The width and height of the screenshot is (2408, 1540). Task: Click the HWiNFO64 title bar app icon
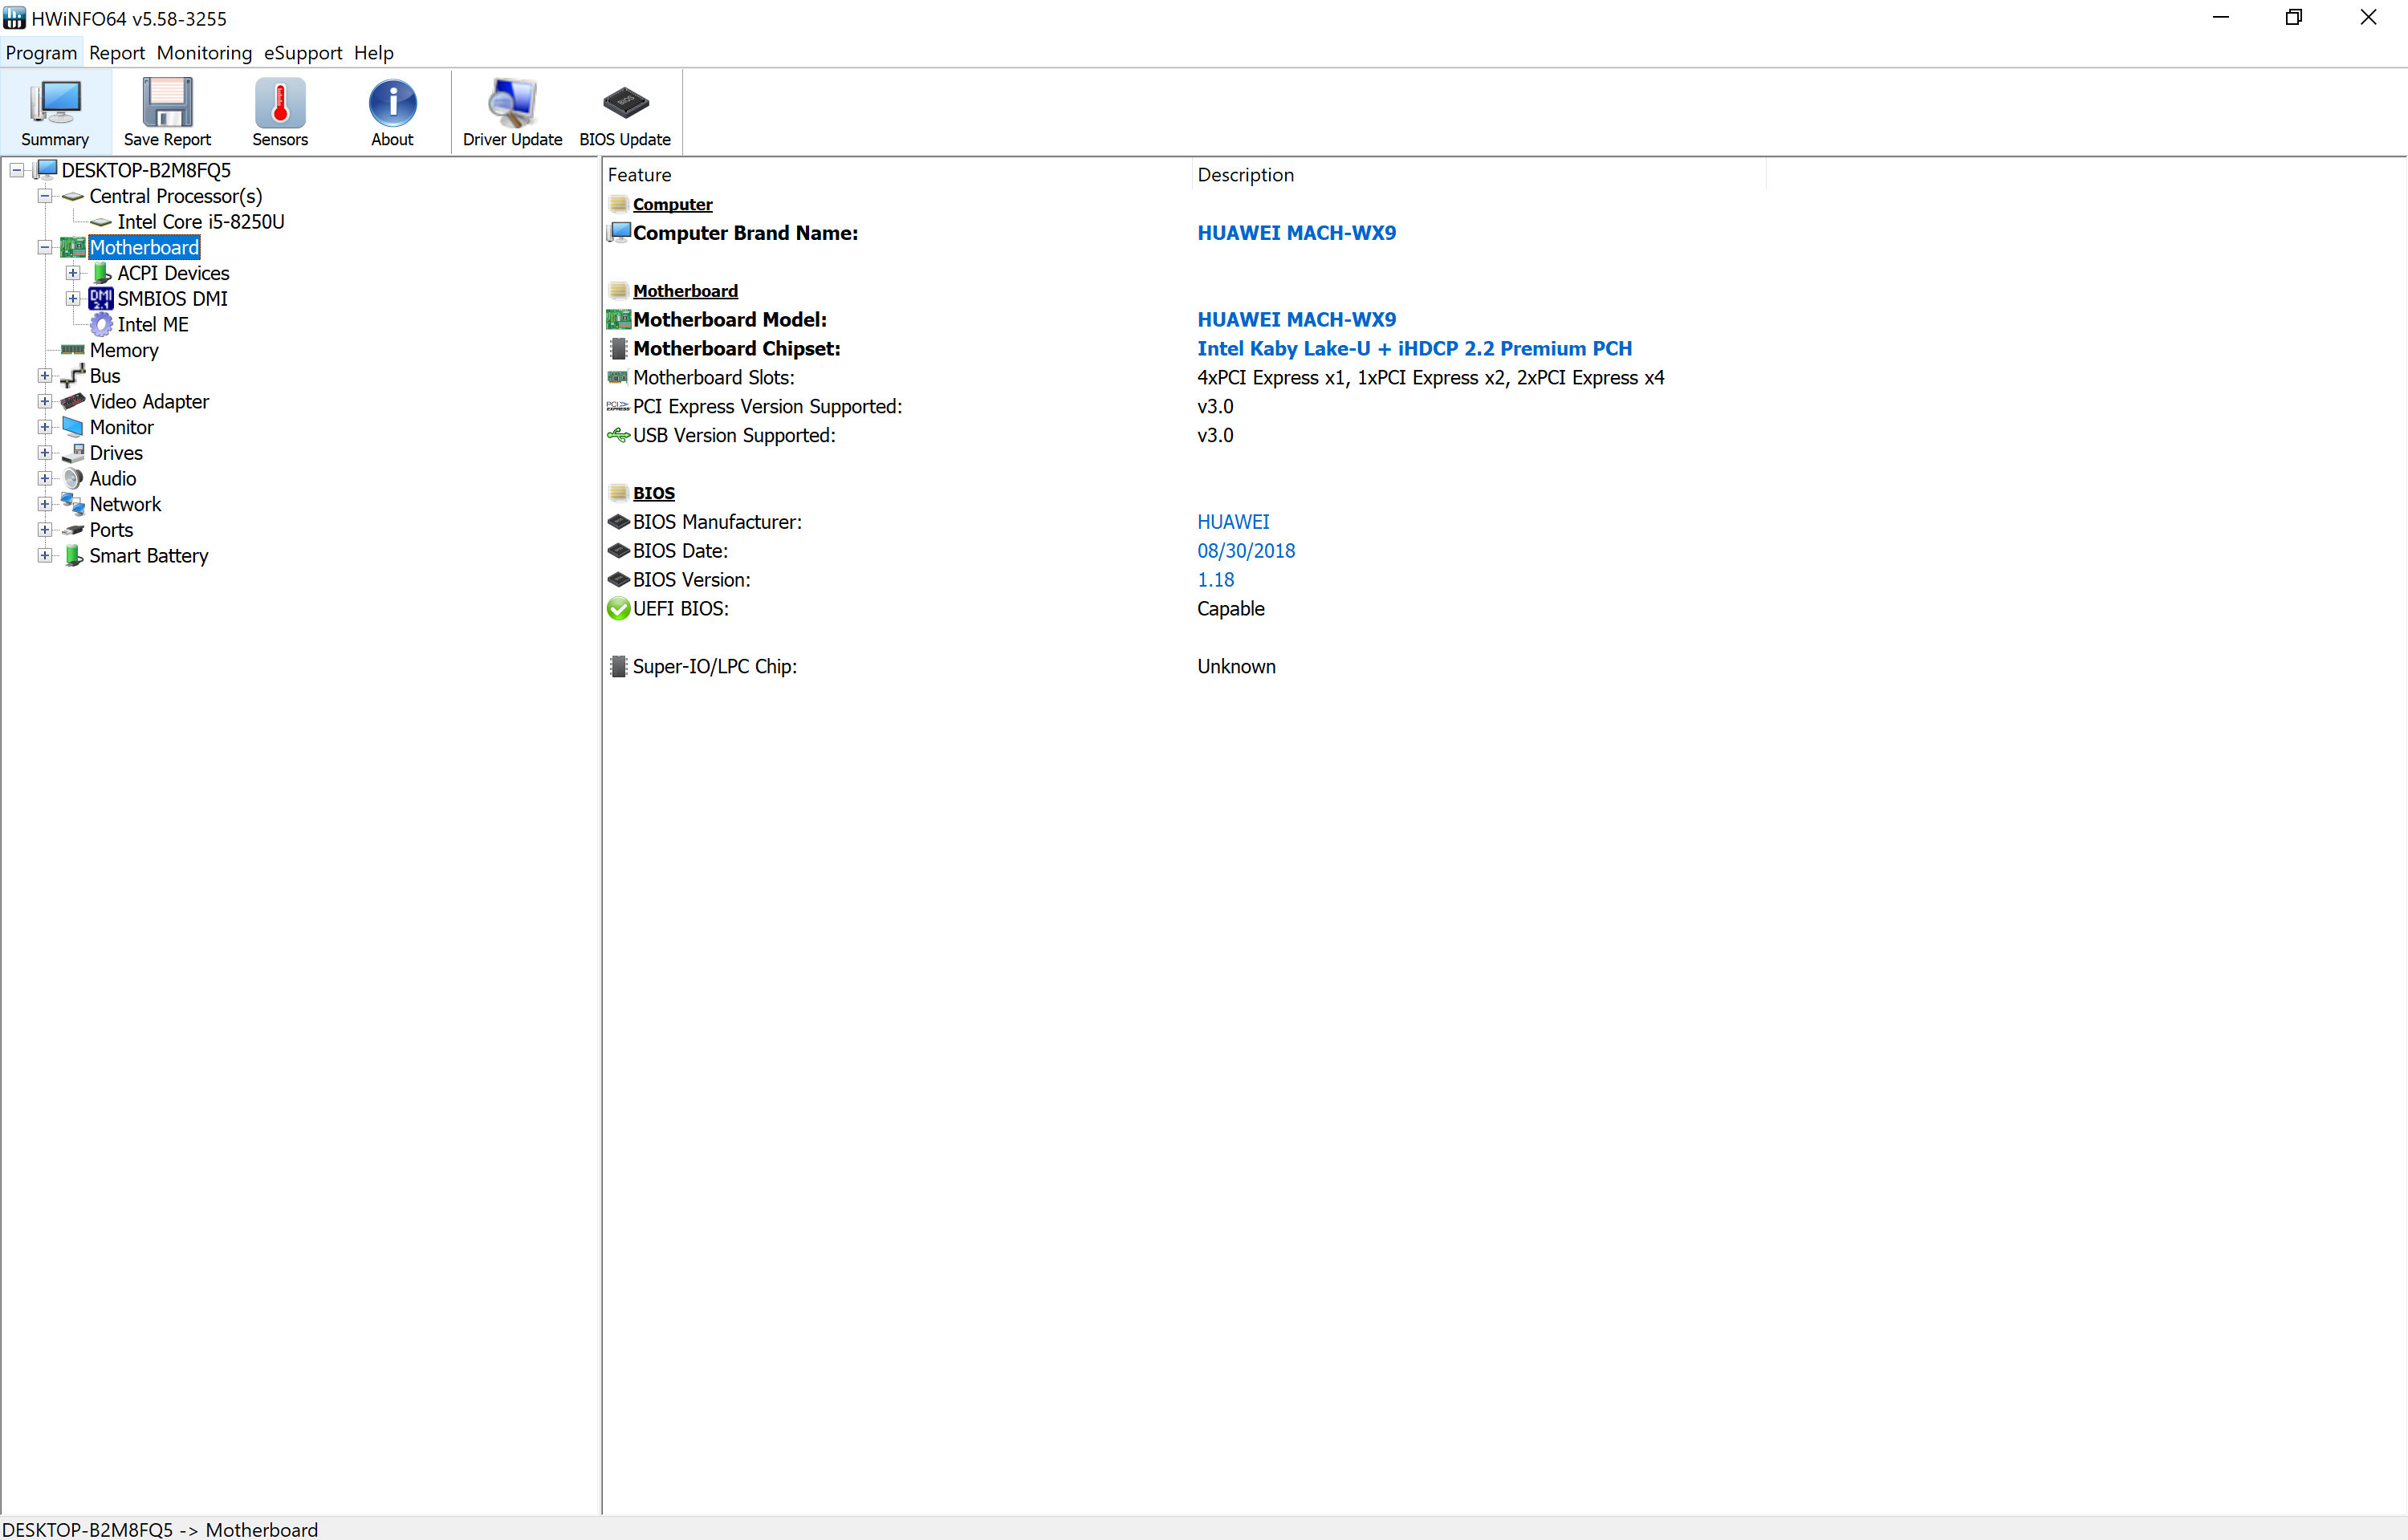tap(14, 18)
